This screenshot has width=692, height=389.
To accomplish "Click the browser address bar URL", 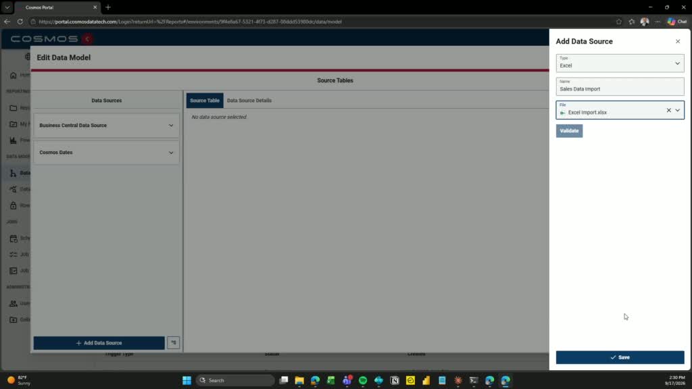I will [x=190, y=22].
